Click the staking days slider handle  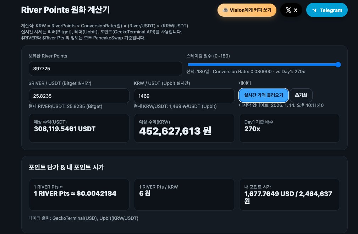pyautogui.click(x=338, y=65)
